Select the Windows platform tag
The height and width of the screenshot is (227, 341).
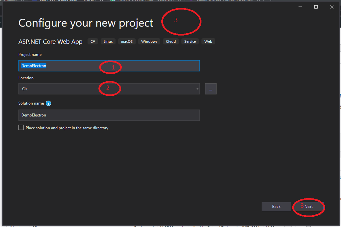pos(149,41)
